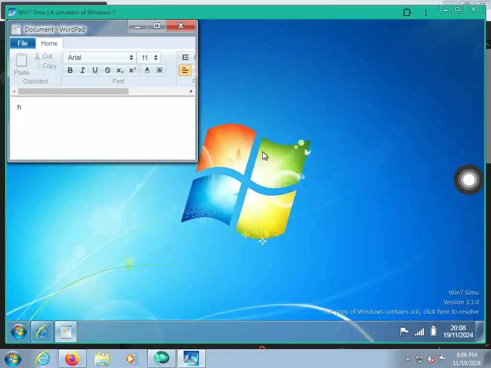
Task: Click the host Action Center flag icon
Action: tap(443, 358)
